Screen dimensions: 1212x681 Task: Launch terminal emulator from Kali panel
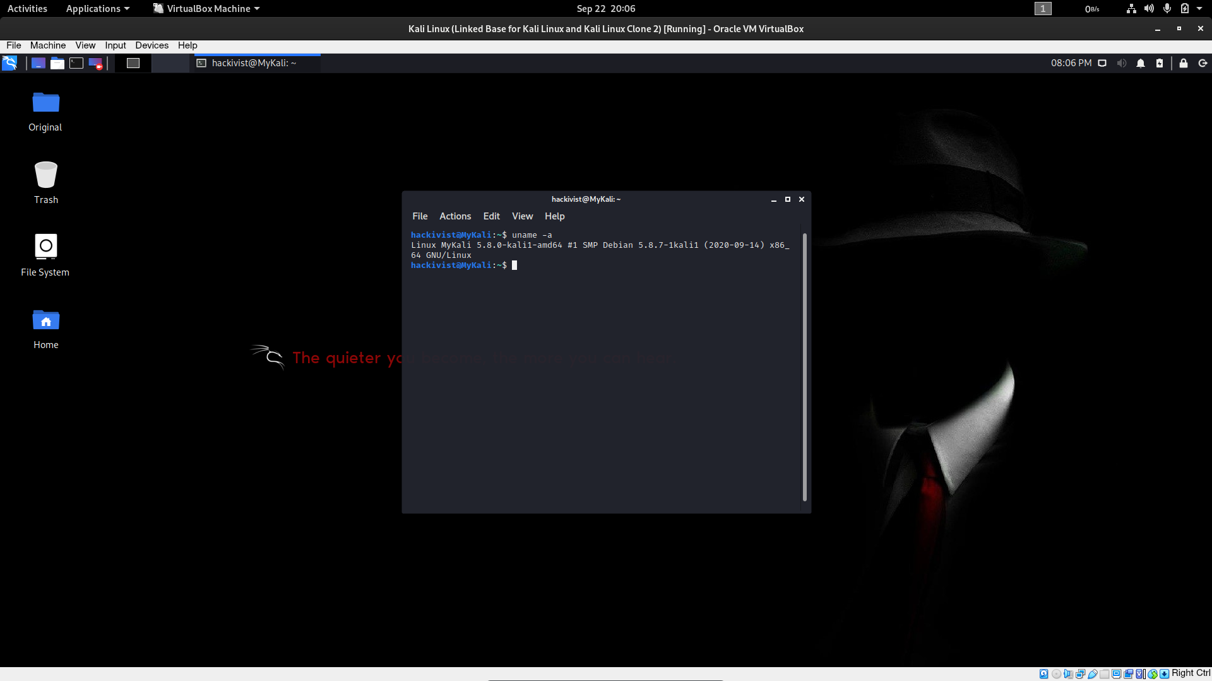76,63
